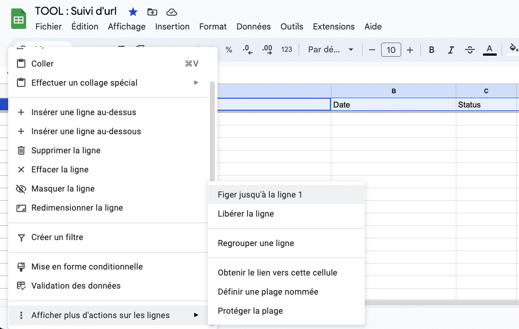Viewport: 519px width, 329px height.
Task: Click the horizontal scrollbar below the sheet
Action: [442, 303]
